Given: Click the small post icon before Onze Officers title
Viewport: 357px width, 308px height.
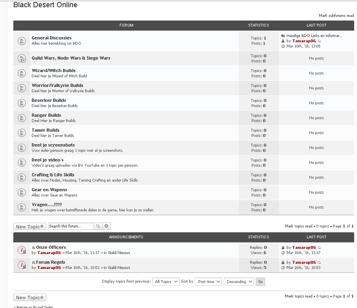Looking at the screenshot, I should 33,248.
